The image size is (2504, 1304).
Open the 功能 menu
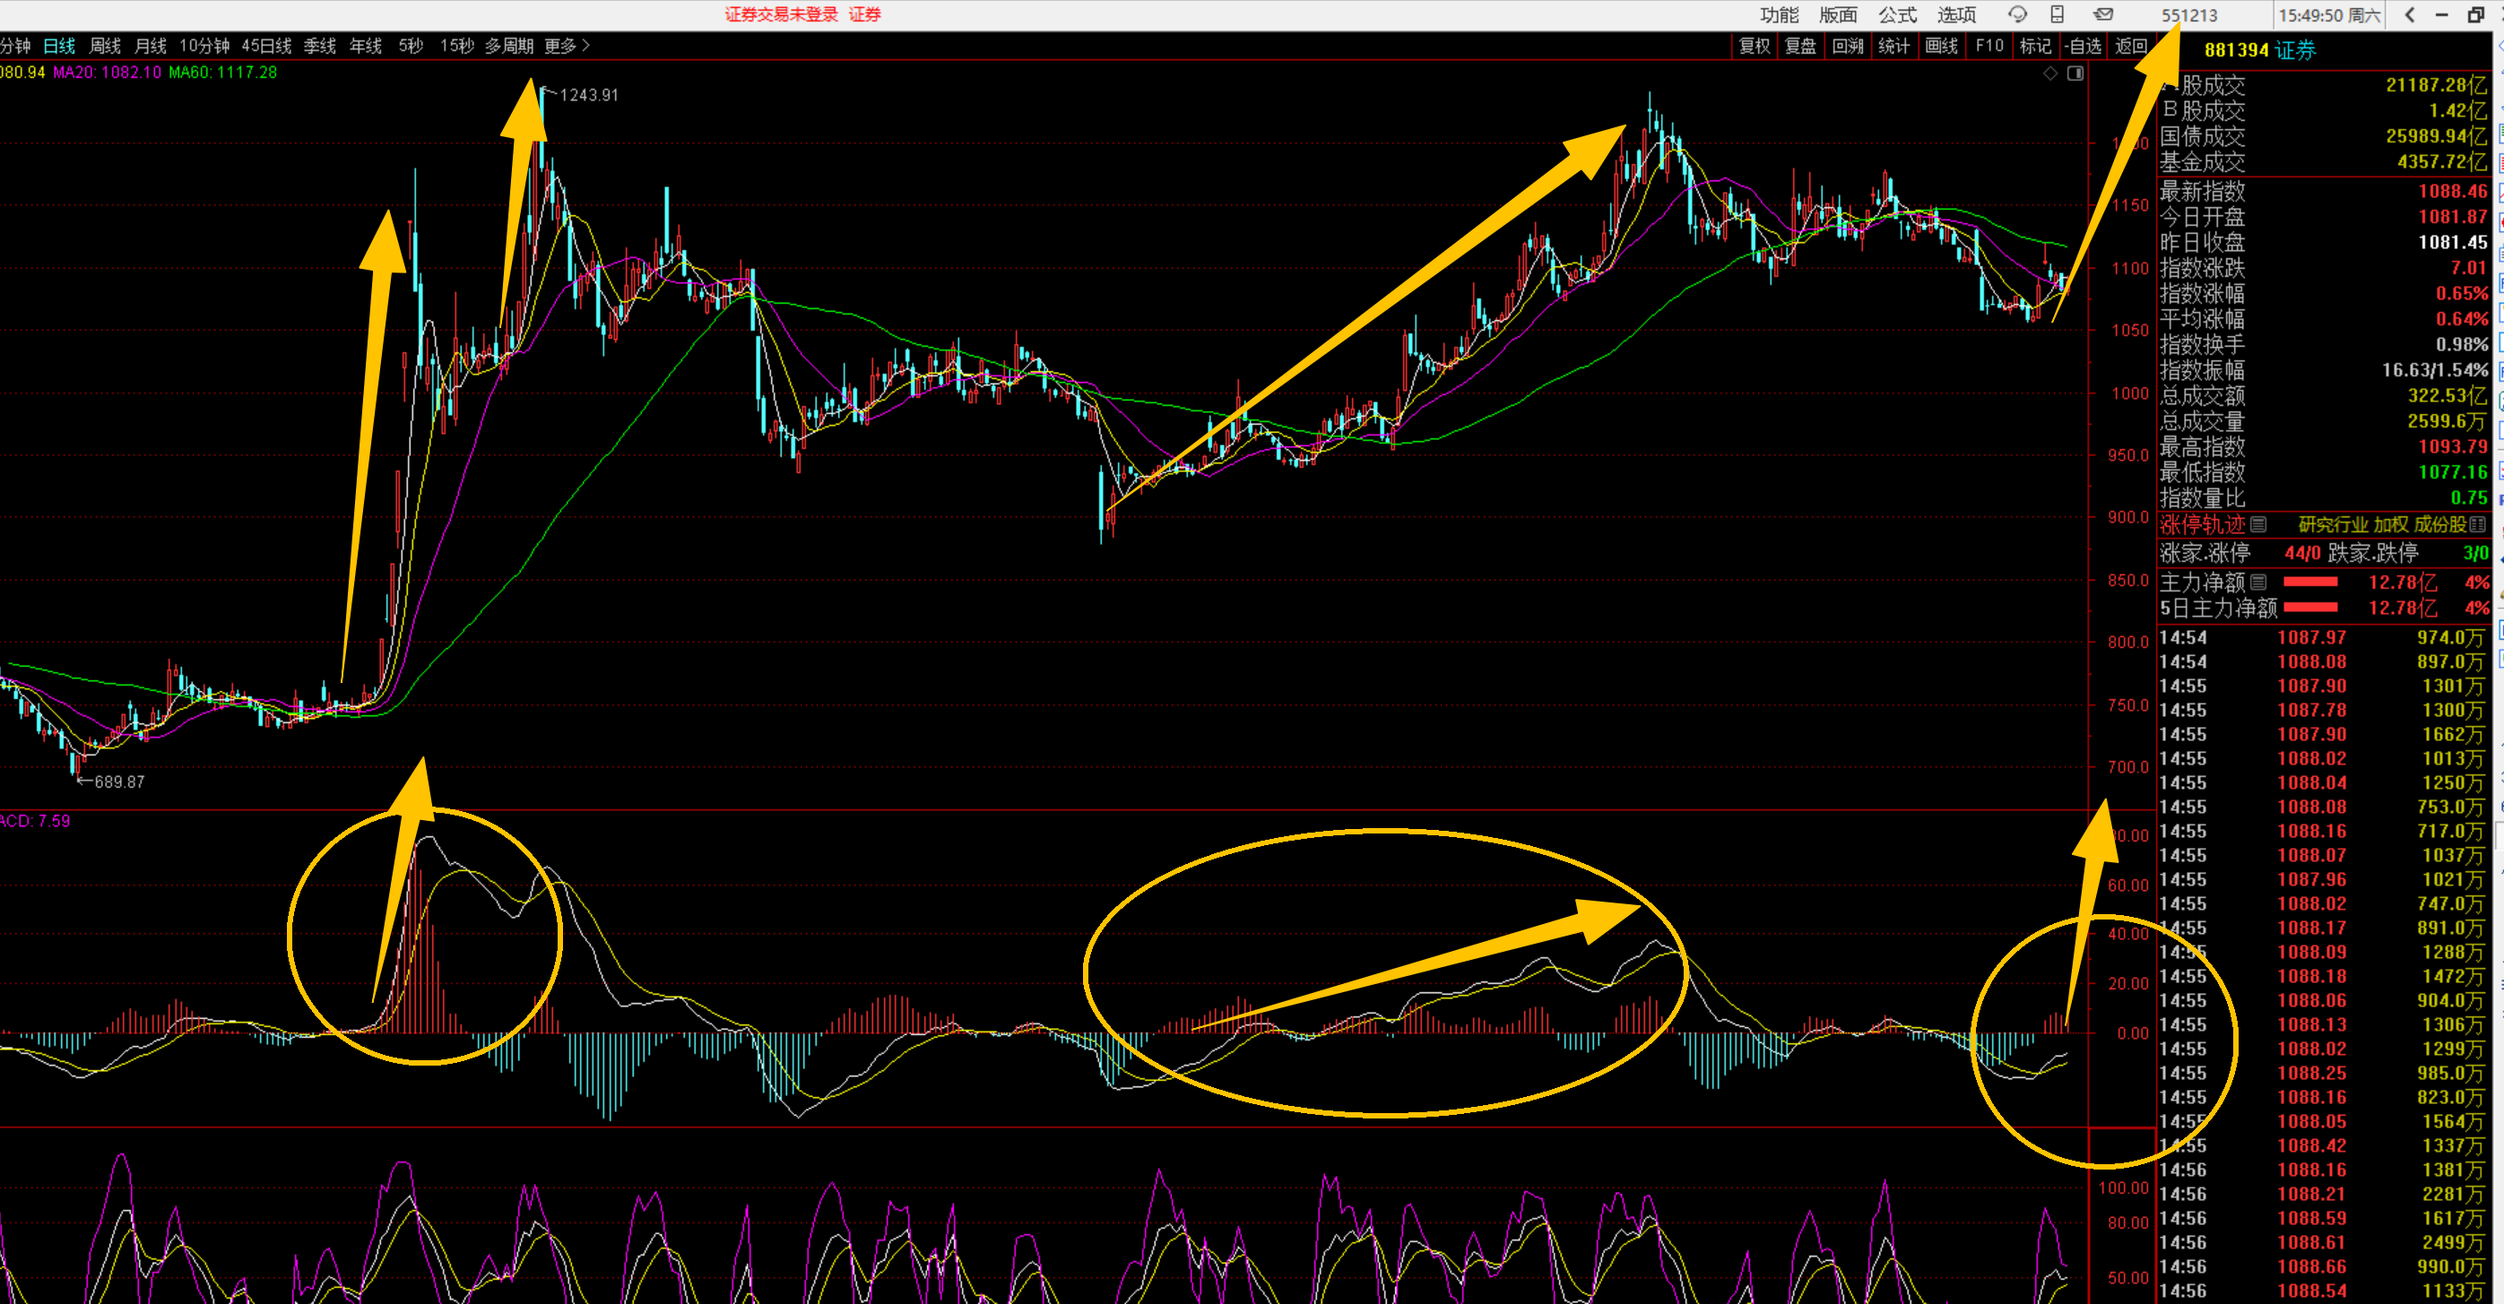(1779, 14)
